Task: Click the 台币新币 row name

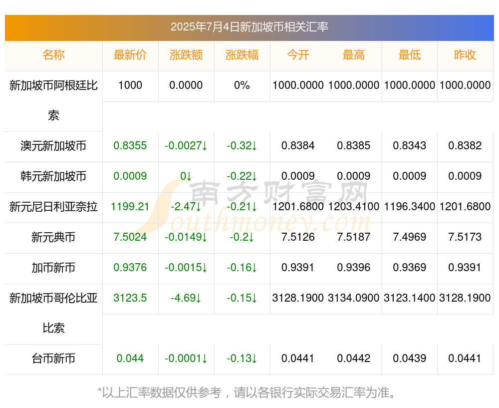Action: [x=53, y=359]
